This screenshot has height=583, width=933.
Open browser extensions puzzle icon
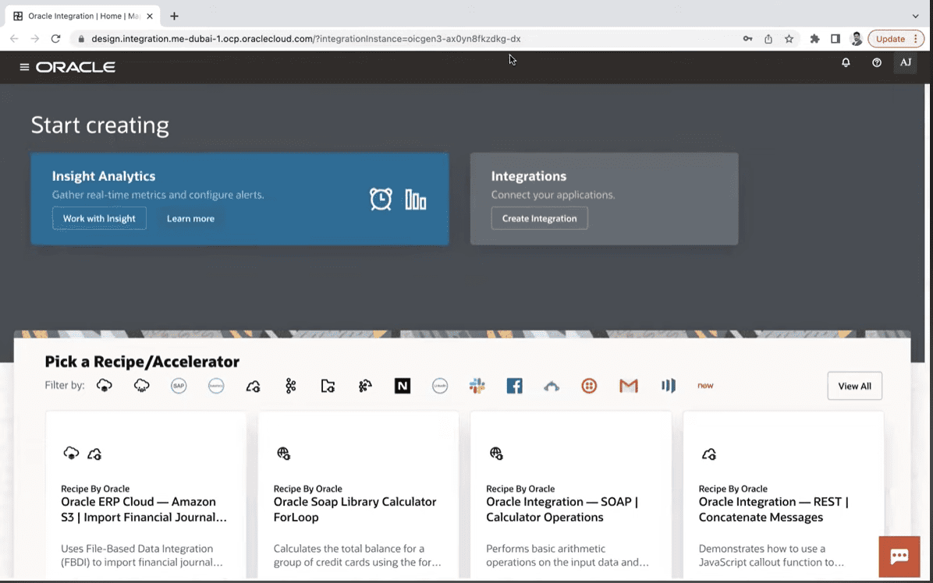tap(814, 39)
